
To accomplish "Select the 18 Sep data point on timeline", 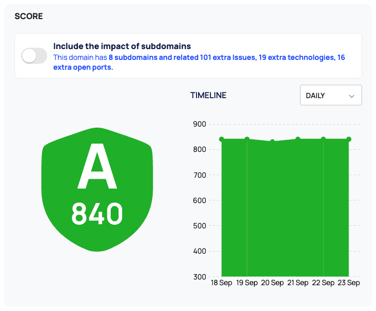I will click(x=221, y=139).
